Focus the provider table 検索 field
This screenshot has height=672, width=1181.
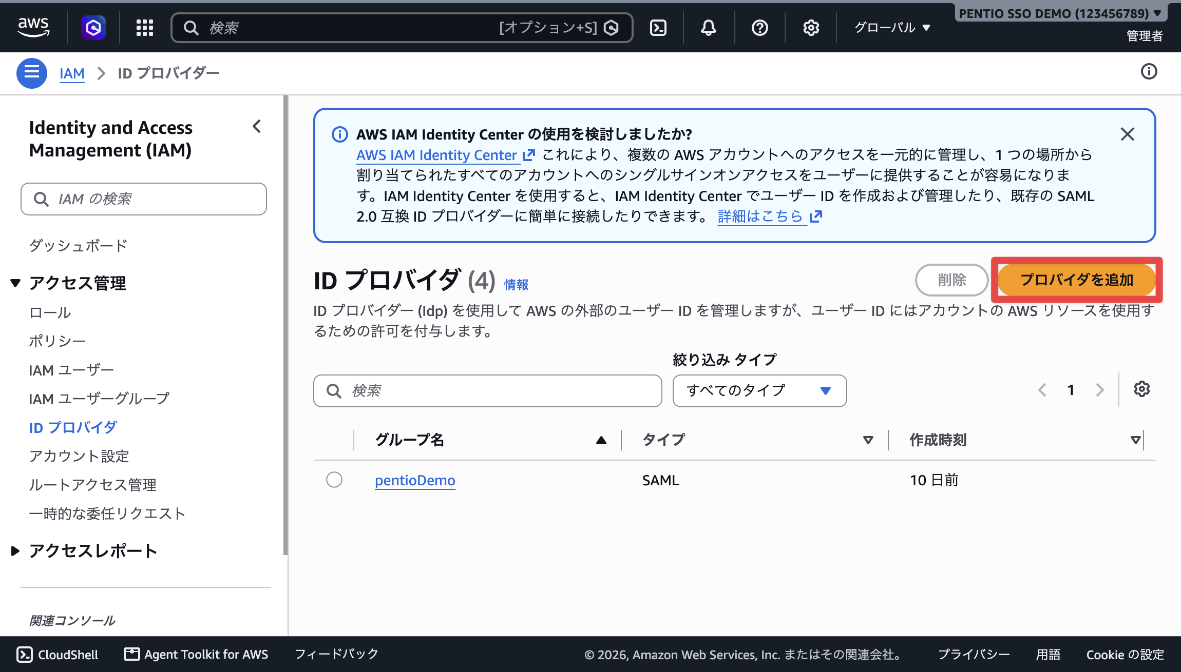pyautogui.click(x=488, y=391)
